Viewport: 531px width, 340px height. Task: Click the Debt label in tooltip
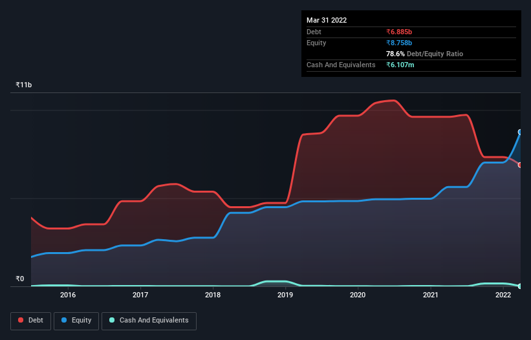pyautogui.click(x=314, y=32)
